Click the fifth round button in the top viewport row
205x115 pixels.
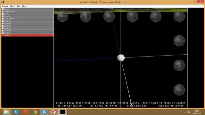click(156, 16)
